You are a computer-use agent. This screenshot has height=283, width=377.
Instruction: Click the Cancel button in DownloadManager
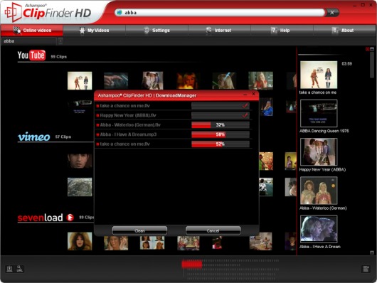(x=213, y=230)
